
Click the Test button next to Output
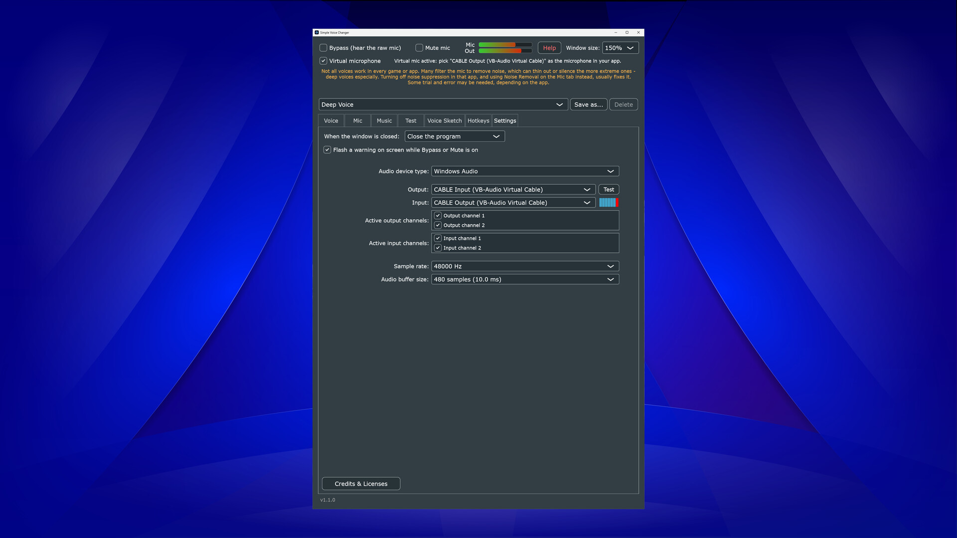pos(609,190)
